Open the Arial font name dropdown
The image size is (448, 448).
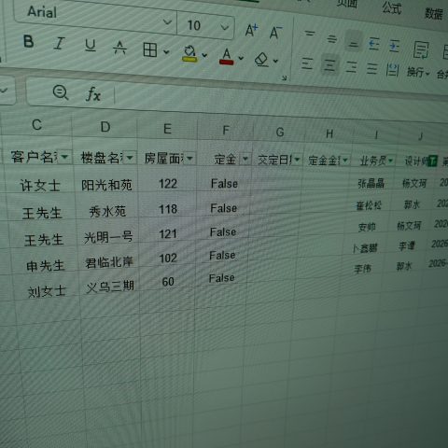(x=167, y=22)
